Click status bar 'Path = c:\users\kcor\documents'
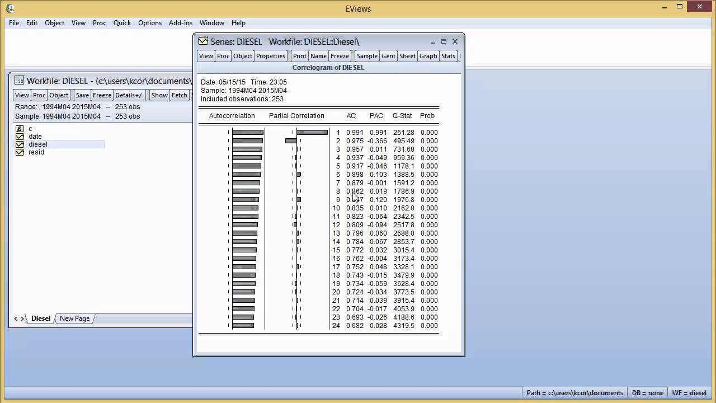This screenshot has width=716, height=403. click(x=574, y=393)
